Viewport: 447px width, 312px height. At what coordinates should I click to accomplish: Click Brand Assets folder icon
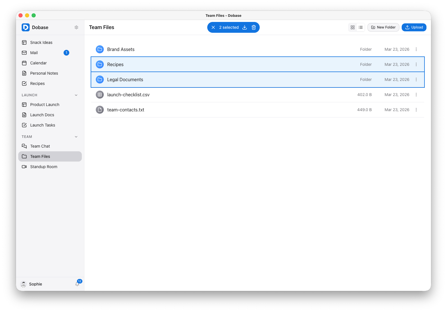coord(100,49)
